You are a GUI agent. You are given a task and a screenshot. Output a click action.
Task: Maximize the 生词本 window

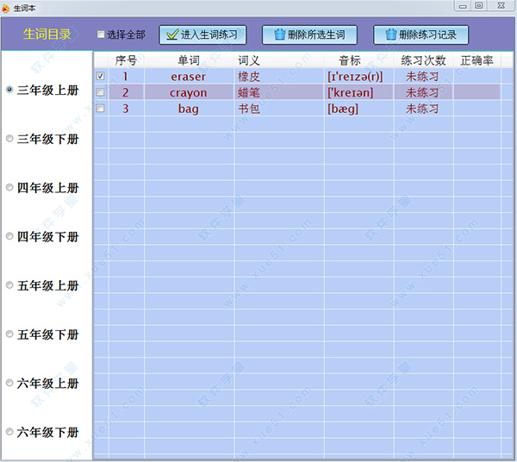click(479, 6)
